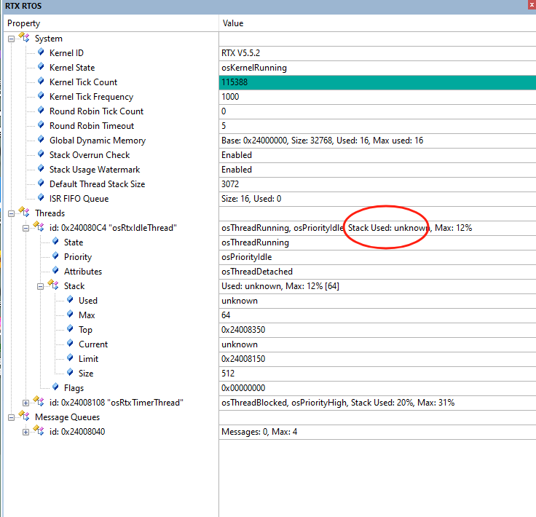Click the value osThreadDetached
The image size is (536, 517).
pos(257,272)
